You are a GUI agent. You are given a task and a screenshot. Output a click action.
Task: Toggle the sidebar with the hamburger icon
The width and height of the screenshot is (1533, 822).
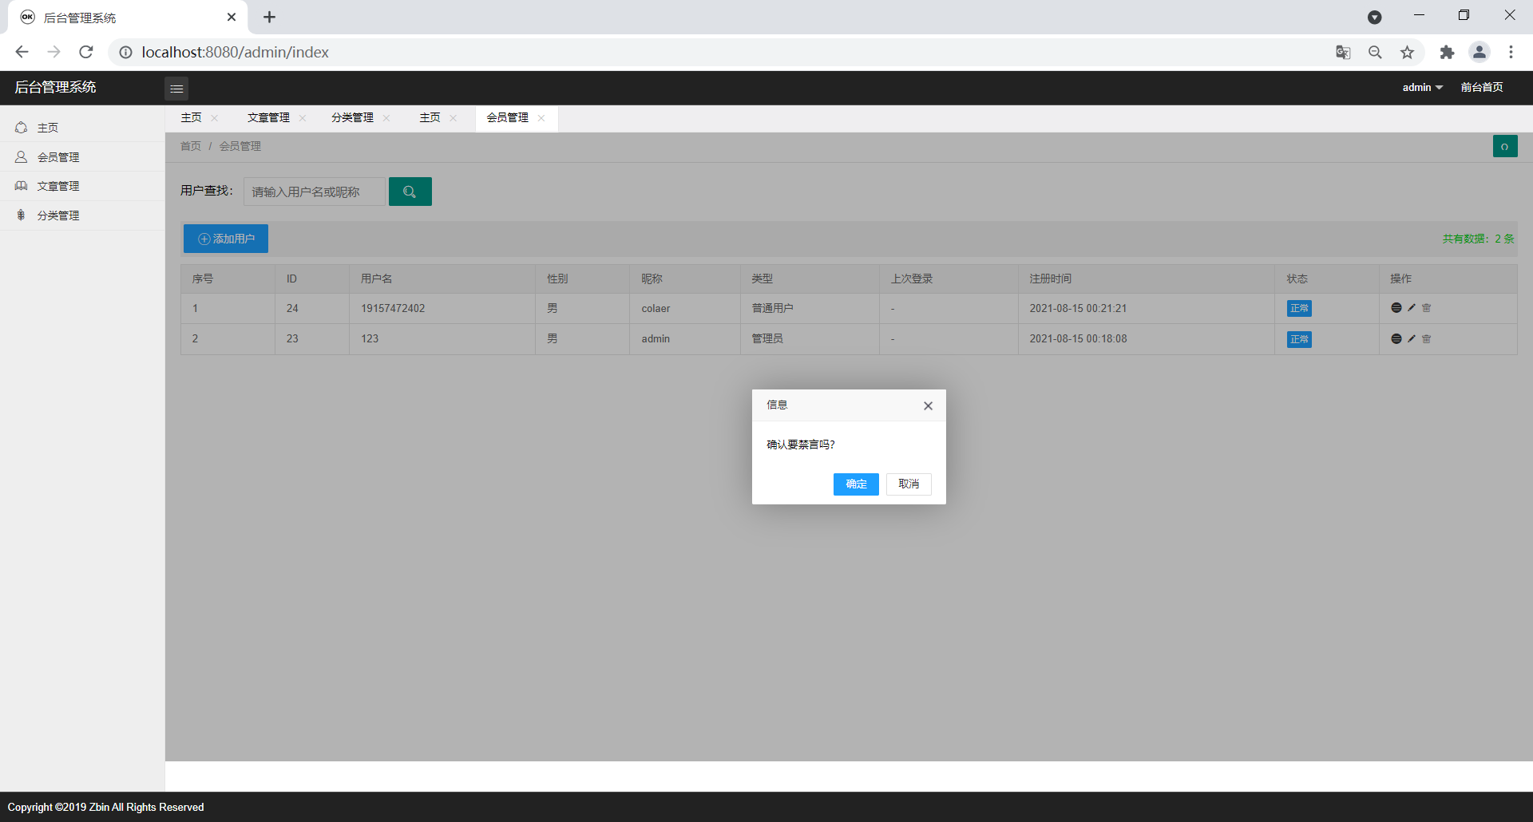click(176, 89)
